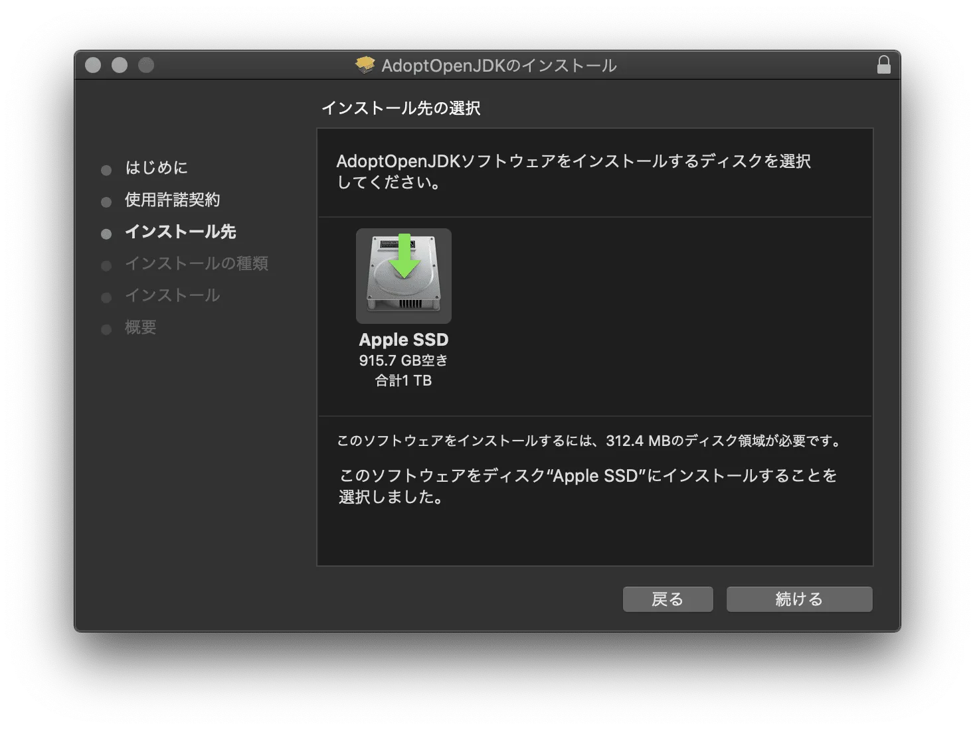The image size is (975, 730).
Task: Select the インストール先 step in sidebar
Action: [x=181, y=232]
